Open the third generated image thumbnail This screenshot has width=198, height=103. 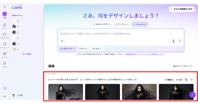tap(139, 92)
